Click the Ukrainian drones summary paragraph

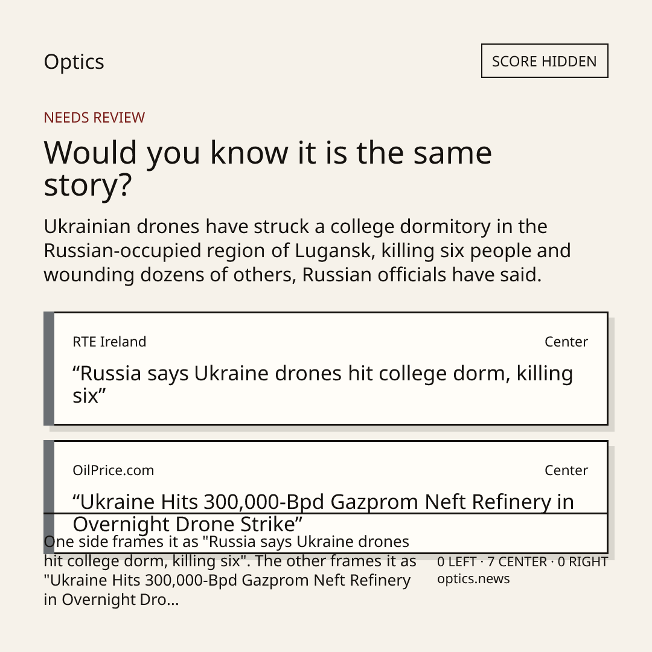(x=307, y=251)
